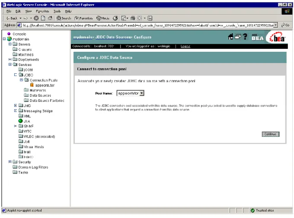Screen dimensions: 294x218
Task: Click the Mail toolbar icon
Action: (x=124, y=18)
